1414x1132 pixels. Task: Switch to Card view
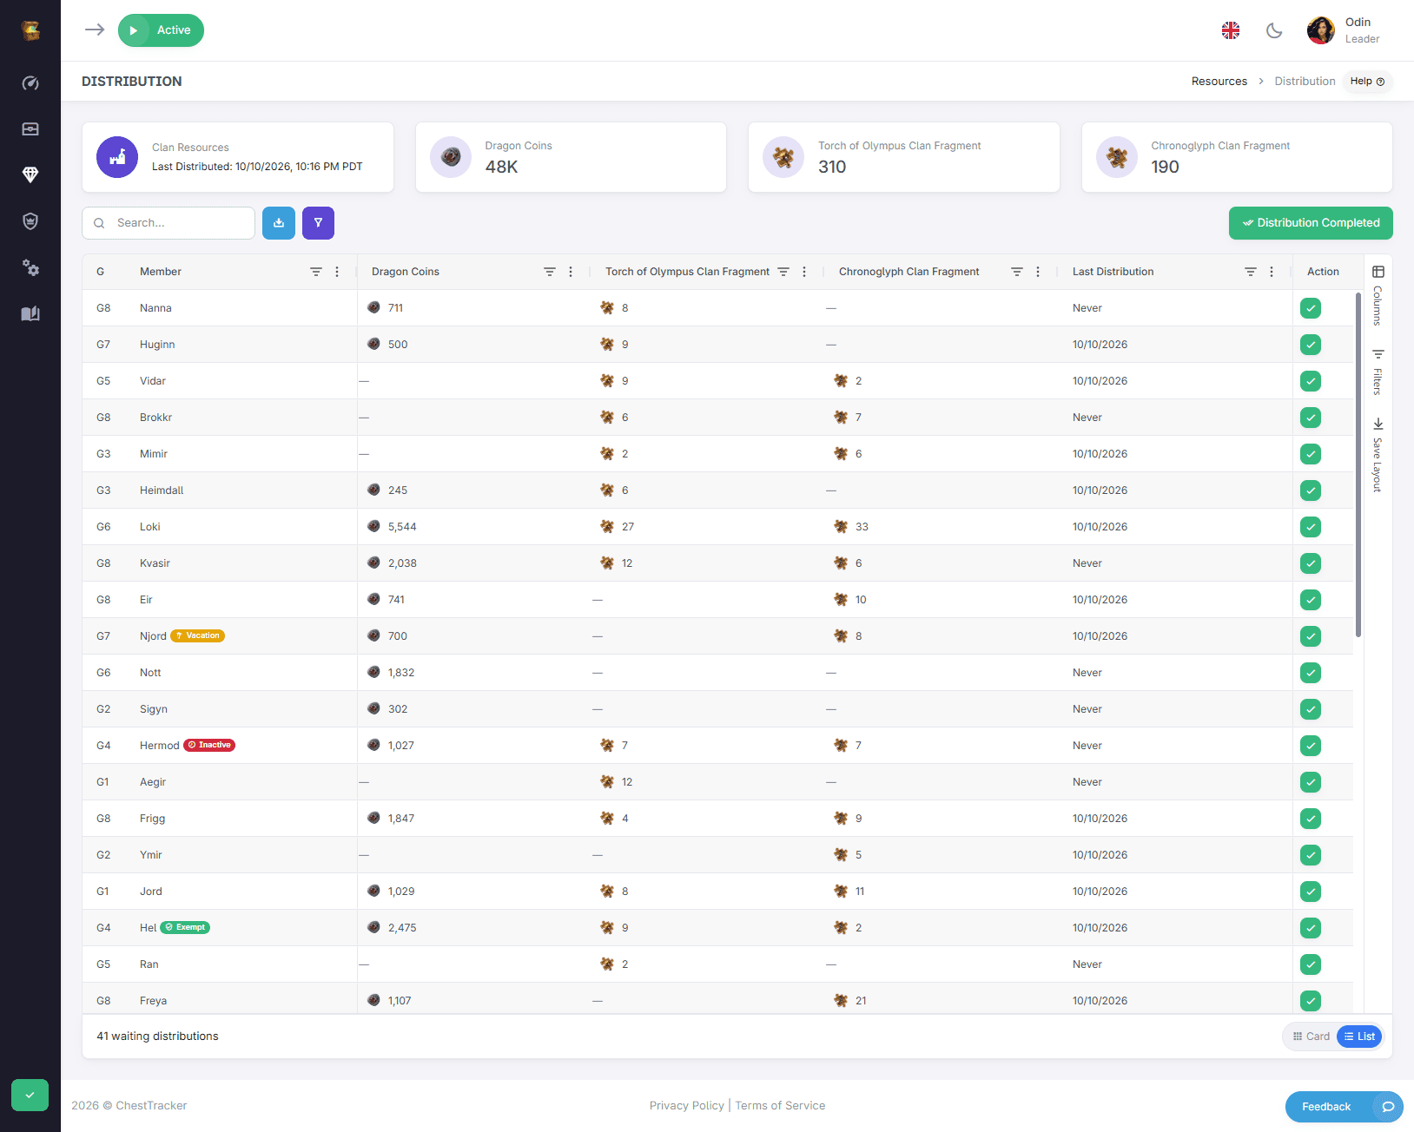pos(1312,1037)
